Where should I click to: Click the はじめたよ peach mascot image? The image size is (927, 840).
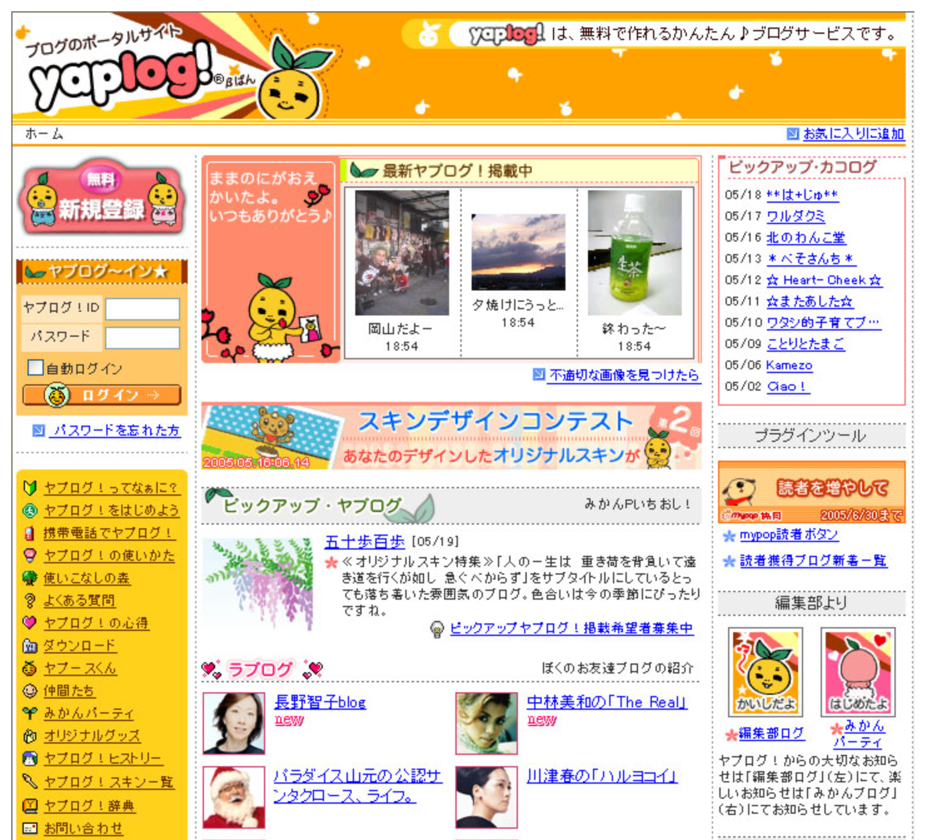[x=858, y=671]
